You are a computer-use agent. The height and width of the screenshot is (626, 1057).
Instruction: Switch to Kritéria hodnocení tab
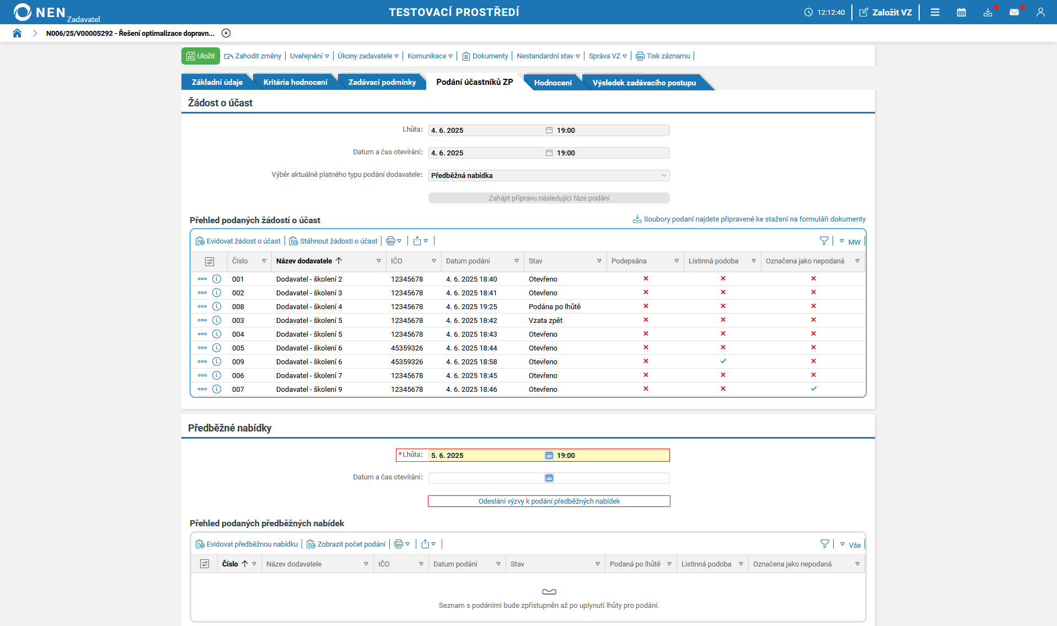[295, 82]
